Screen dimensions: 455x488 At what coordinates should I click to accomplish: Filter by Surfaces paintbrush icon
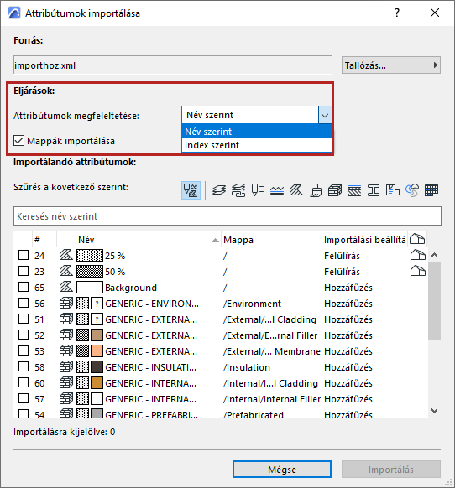pyautogui.click(x=316, y=190)
